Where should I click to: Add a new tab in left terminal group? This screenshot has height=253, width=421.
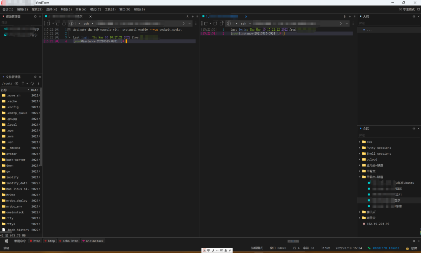click(193, 16)
